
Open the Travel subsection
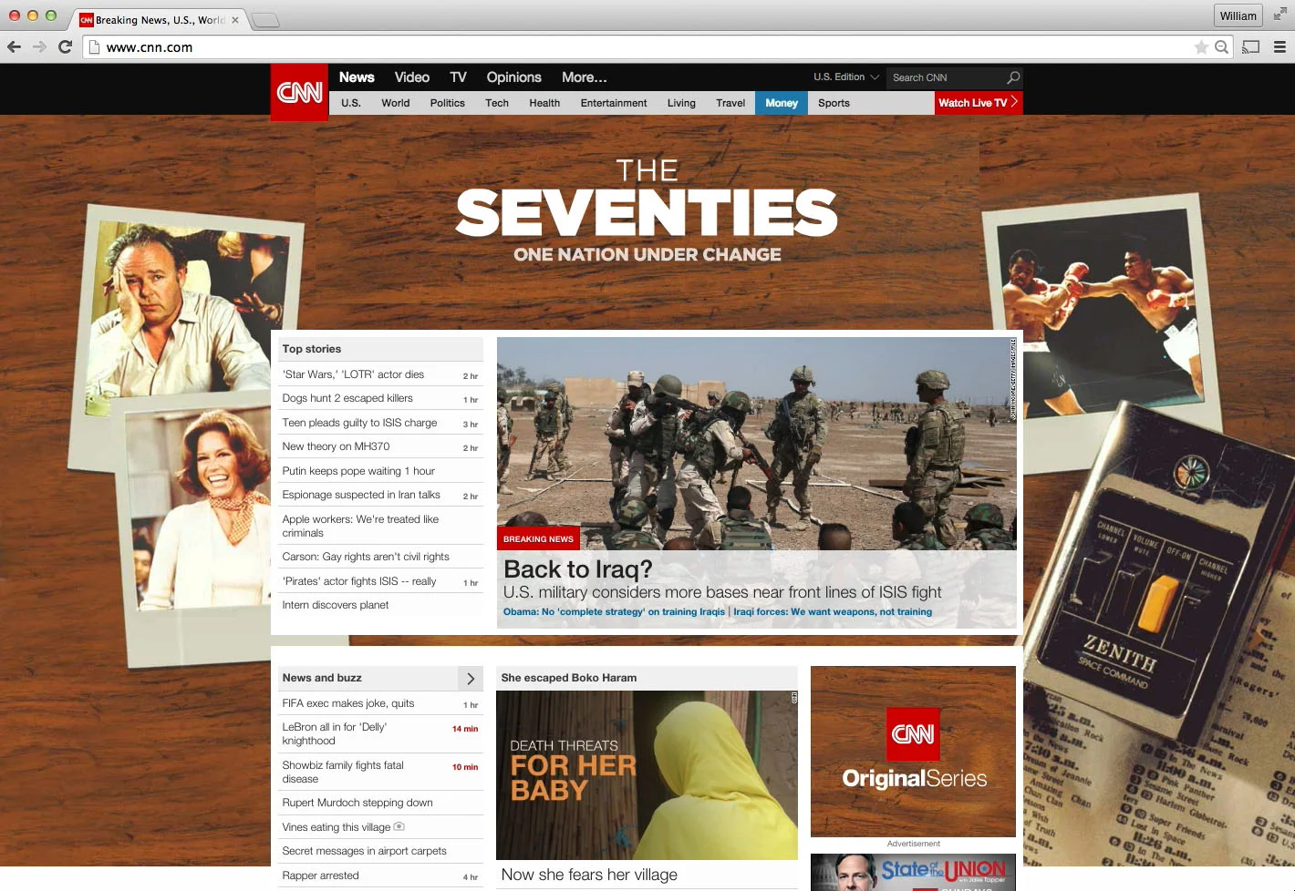(x=730, y=103)
